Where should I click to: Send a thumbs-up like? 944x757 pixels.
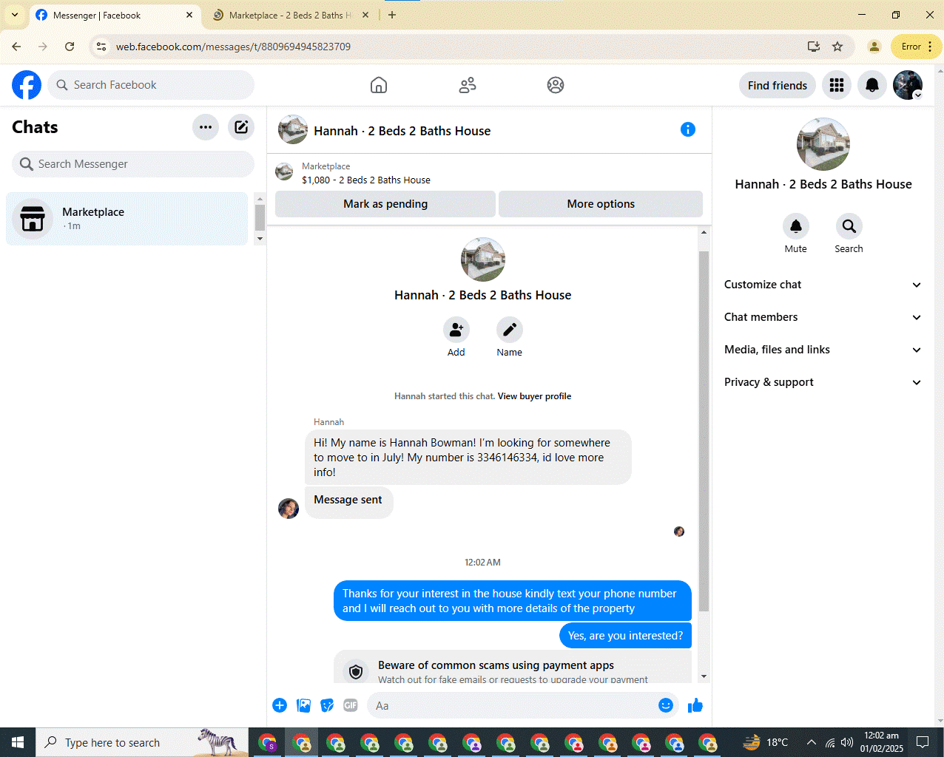tap(695, 705)
